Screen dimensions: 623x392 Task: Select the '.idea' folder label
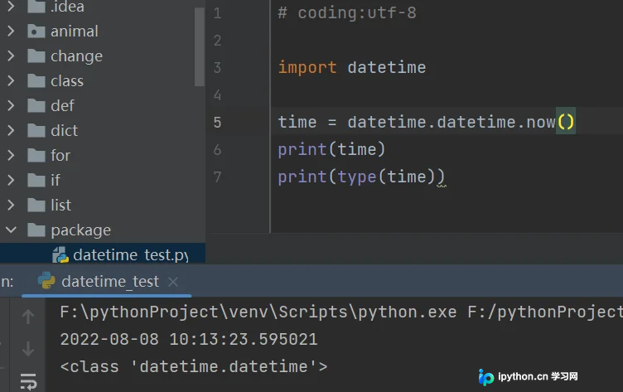pos(67,7)
